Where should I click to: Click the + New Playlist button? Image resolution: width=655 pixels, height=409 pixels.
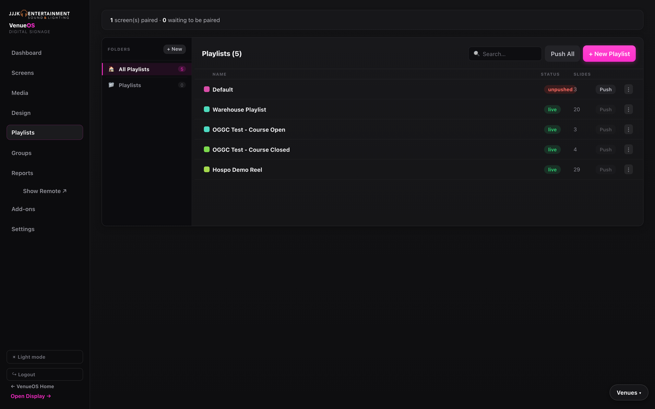pyautogui.click(x=609, y=54)
